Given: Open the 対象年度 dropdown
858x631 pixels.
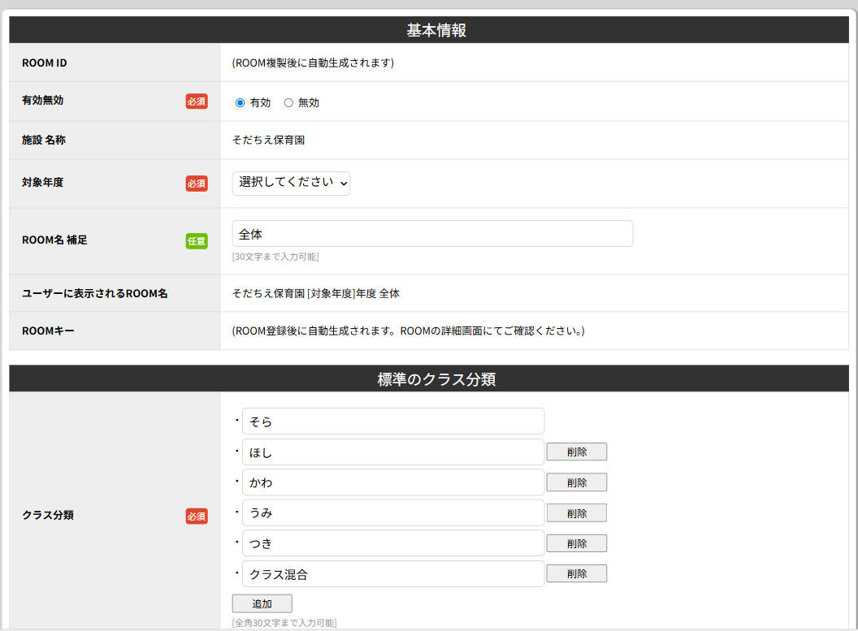Looking at the screenshot, I should pos(291,184).
